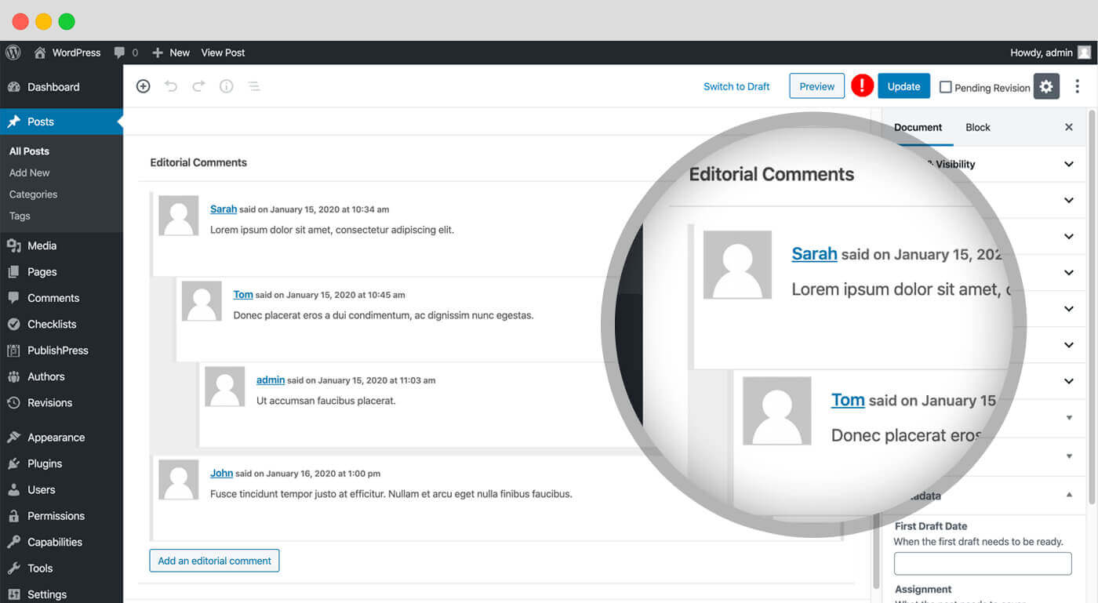Close the document settings sidebar
The image size is (1098, 603).
[1068, 127]
